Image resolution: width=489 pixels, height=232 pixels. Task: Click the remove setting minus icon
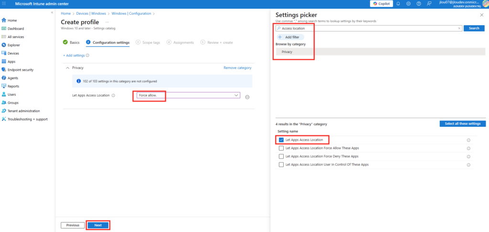pyautogui.click(x=247, y=97)
